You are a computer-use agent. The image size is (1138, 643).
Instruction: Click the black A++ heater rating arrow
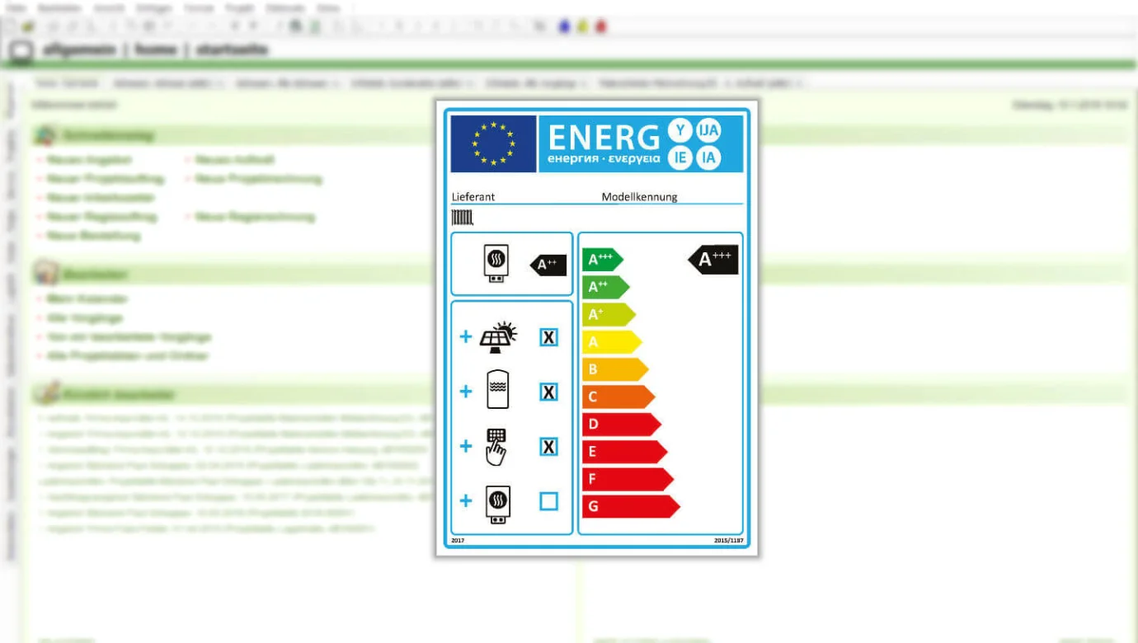(548, 265)
